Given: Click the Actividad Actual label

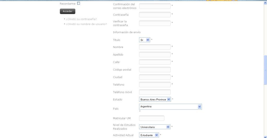Looking at the screenshot, I should coord(123,135).
